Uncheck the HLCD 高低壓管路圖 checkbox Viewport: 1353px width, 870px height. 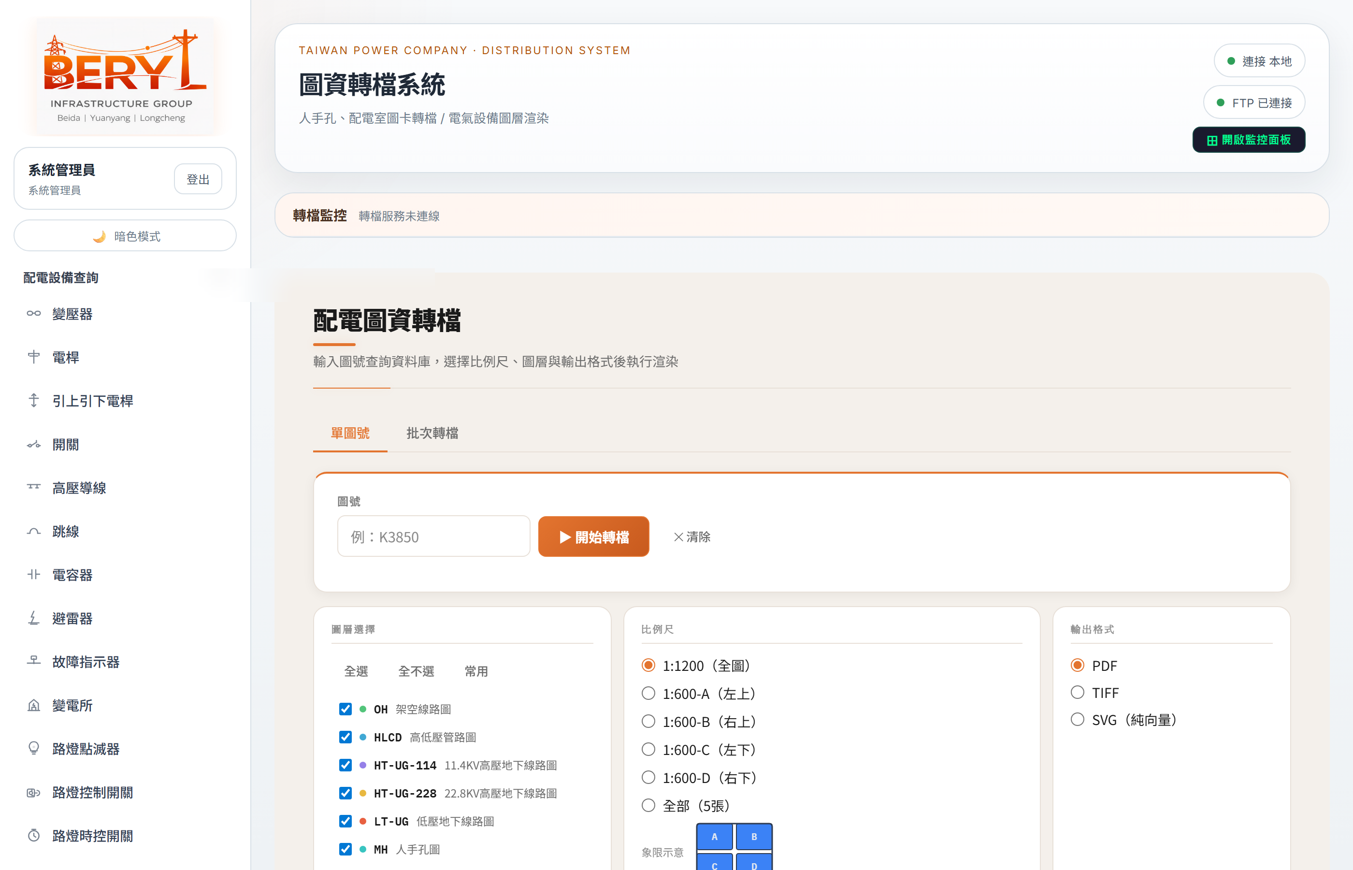pyautogui.click(x=345, y=737)
